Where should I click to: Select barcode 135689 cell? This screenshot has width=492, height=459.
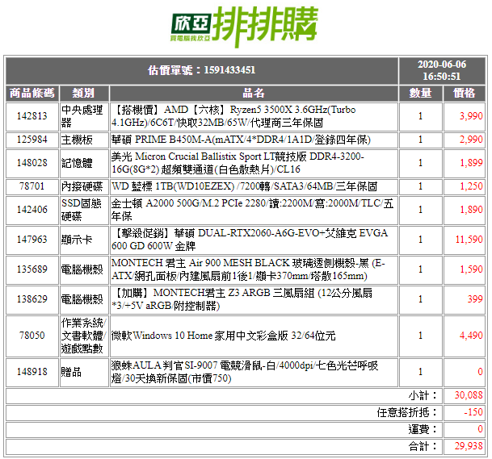[32, 269]
